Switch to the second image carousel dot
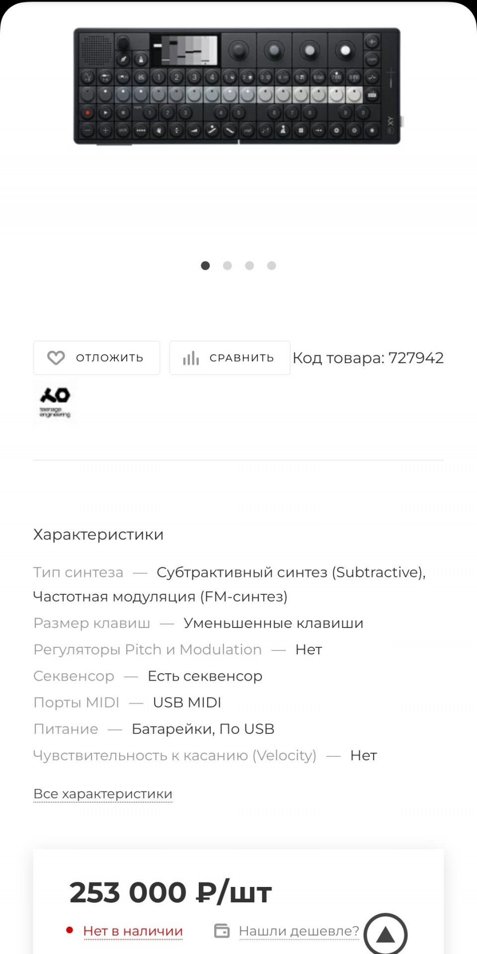 (x=228, y=266)
